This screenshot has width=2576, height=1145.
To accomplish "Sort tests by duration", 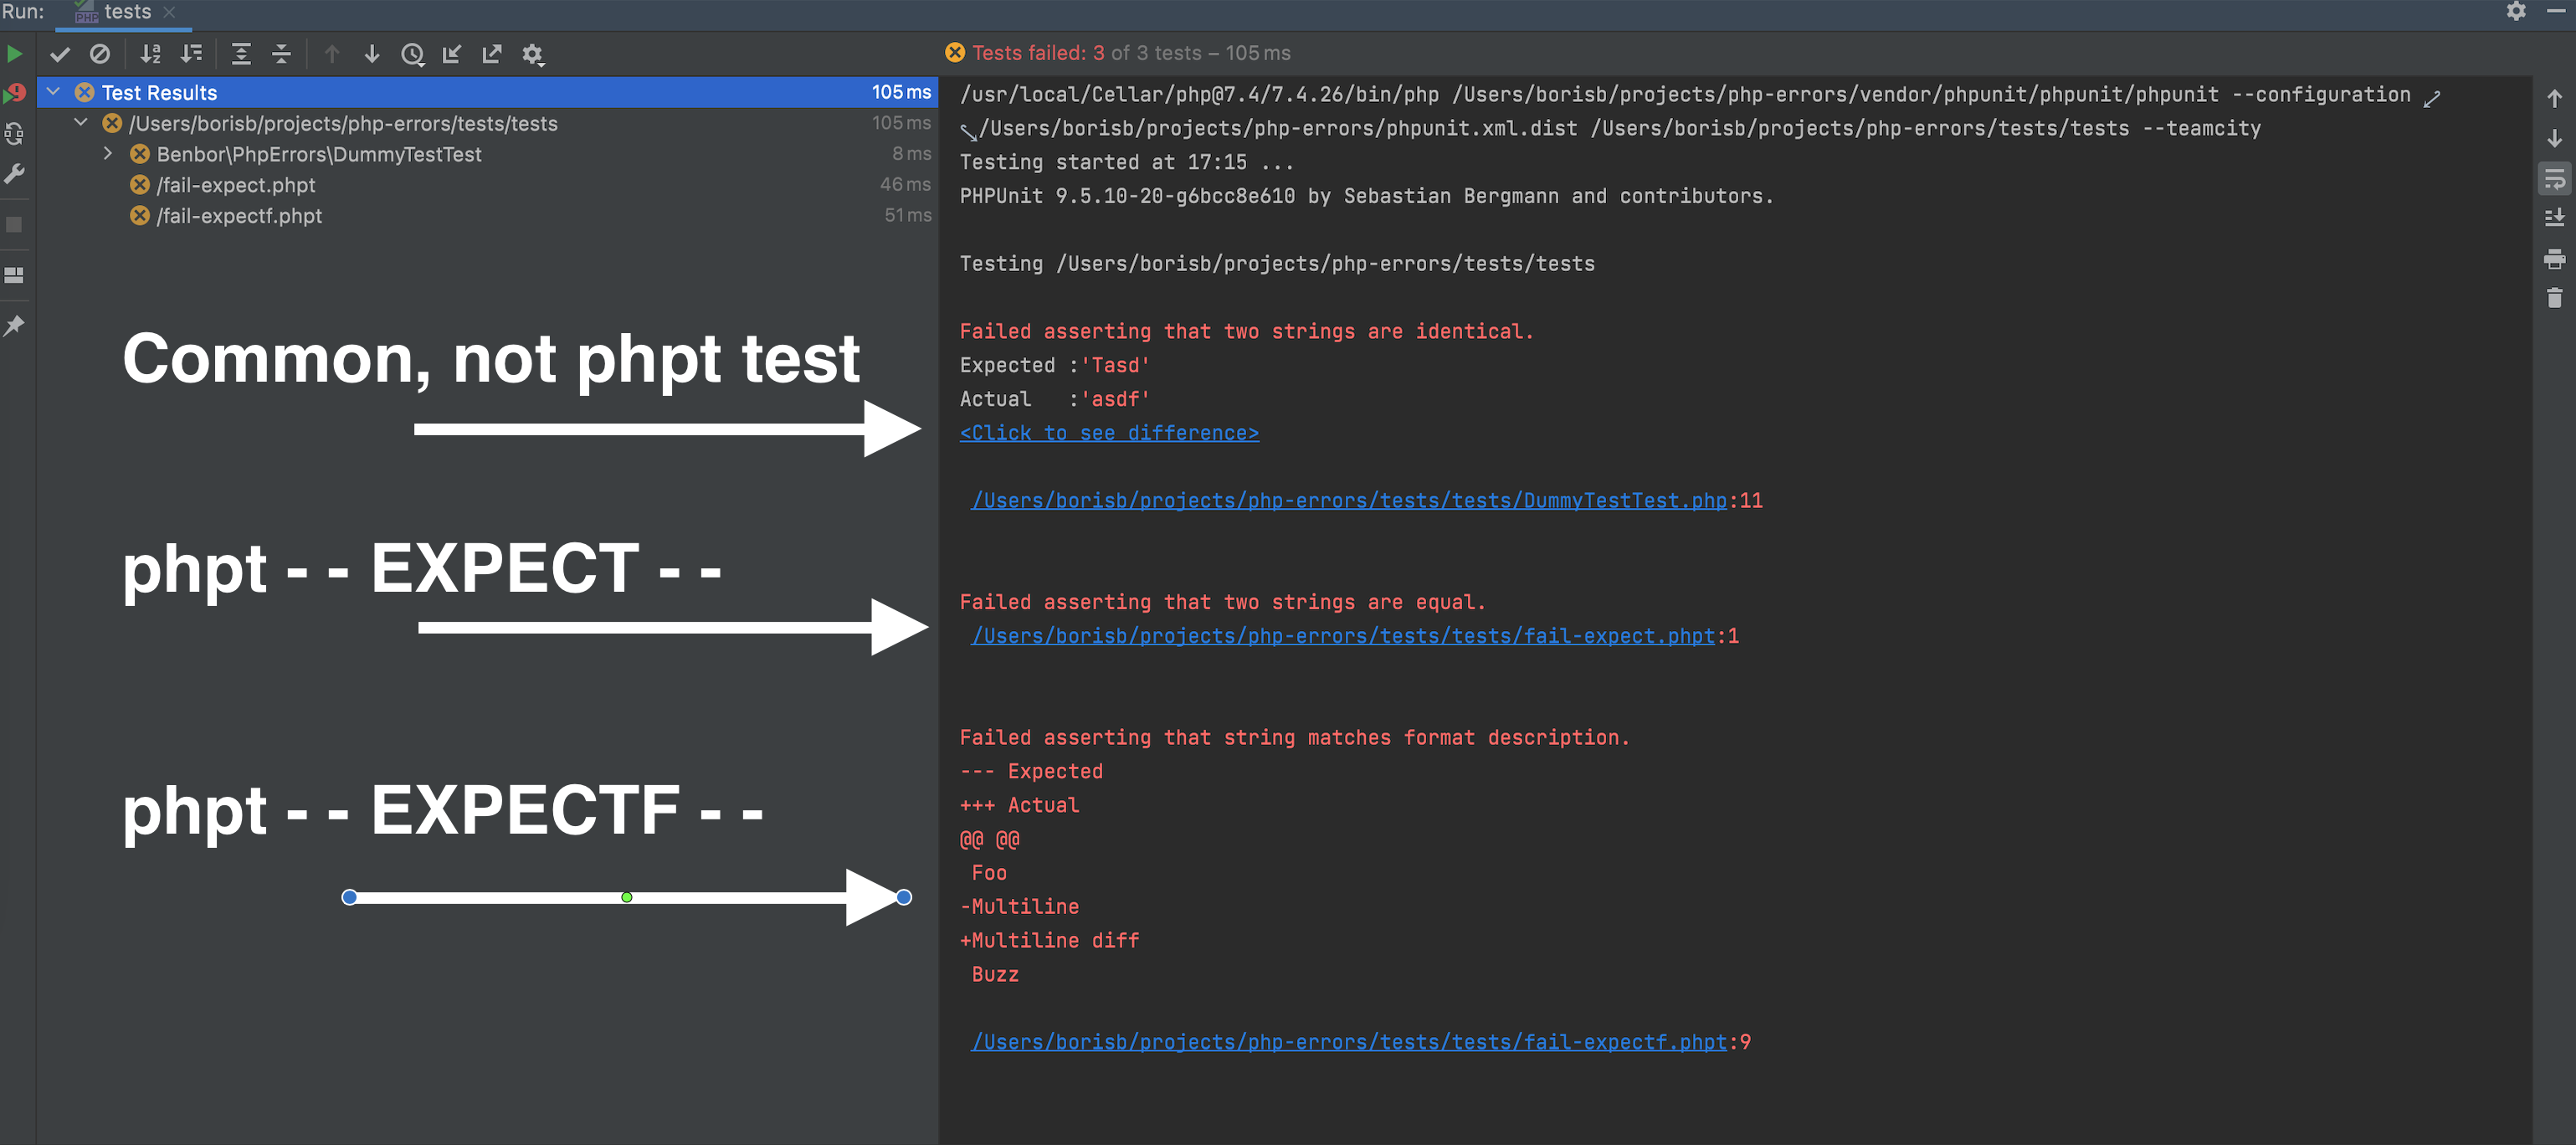I will click(x=191, y=54).
